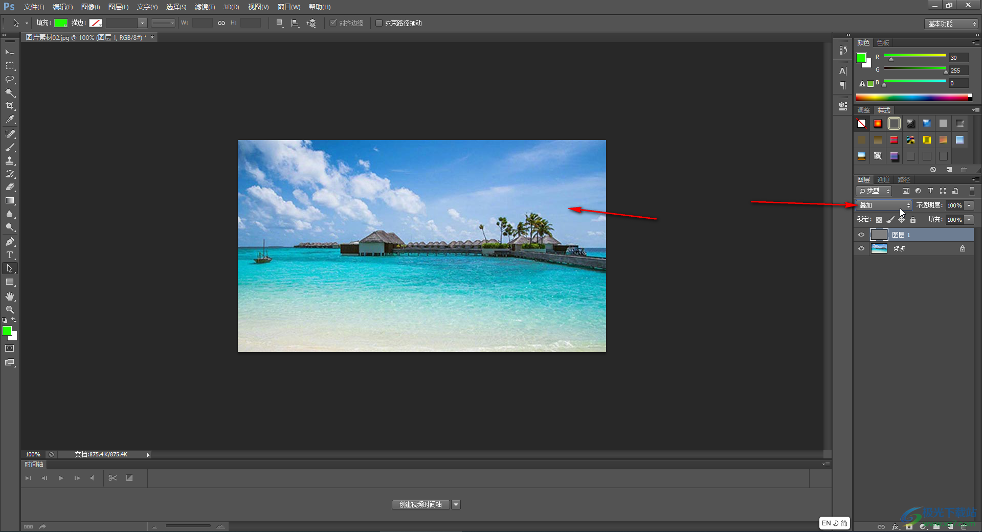Image resolution: width=982 pixels, height=532 pixels.
Task: Open the 填充 fill slider dropdown in Layers
Action: point(969,220)
